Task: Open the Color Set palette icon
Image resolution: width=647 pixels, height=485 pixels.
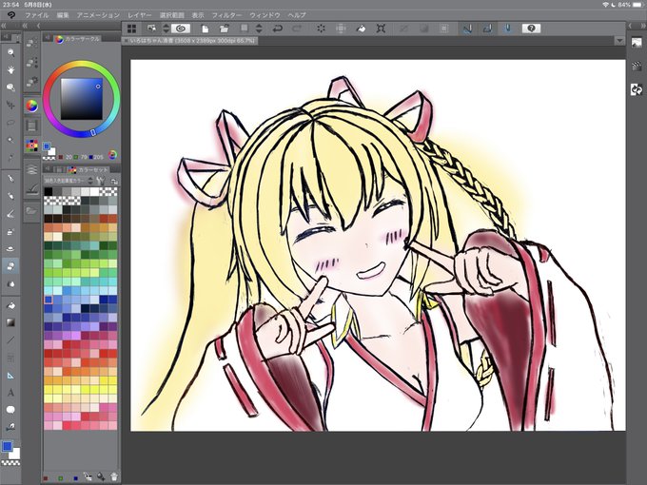Action: point(31,145)
